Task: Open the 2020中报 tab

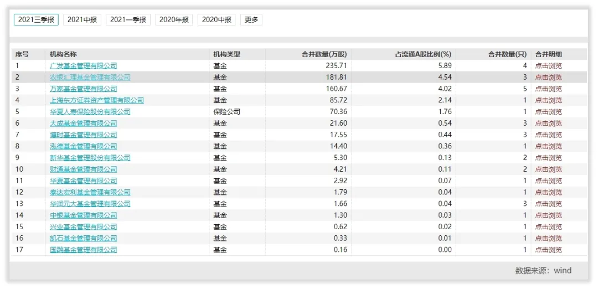Action: tap(216, 20)
